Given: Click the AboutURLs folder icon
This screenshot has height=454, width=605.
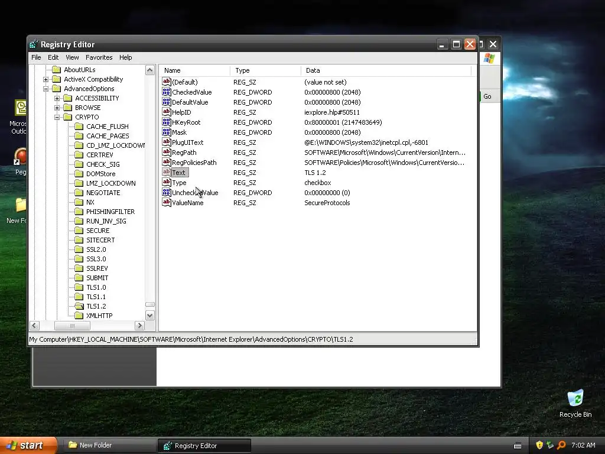Looking at the screenshot, I should 57,70.
